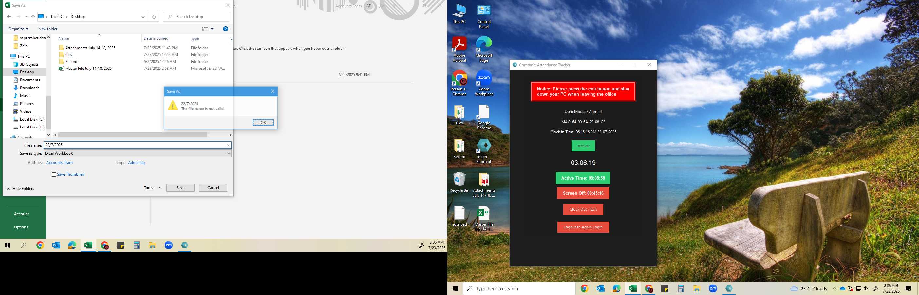Click OK in the invalid file name dialog
Image resolution: width=919 pixels, height=295 pixels.
(x=263, y=123)
